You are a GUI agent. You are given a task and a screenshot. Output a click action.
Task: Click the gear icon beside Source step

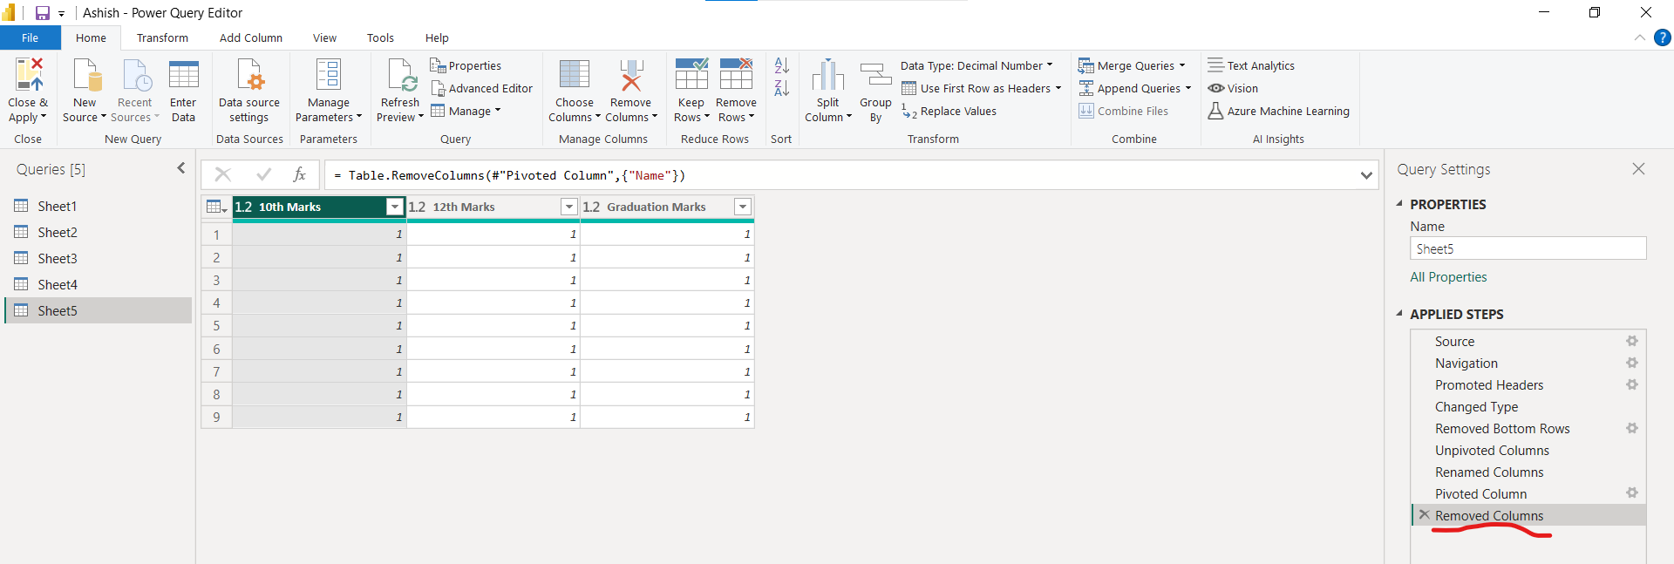click(1631, 341)
